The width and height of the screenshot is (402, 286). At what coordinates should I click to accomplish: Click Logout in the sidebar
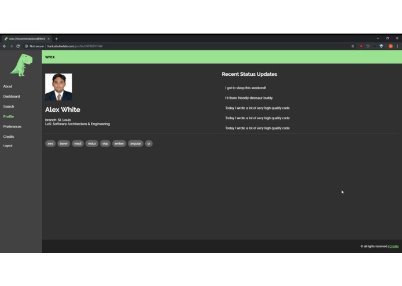tap(8, 145)
